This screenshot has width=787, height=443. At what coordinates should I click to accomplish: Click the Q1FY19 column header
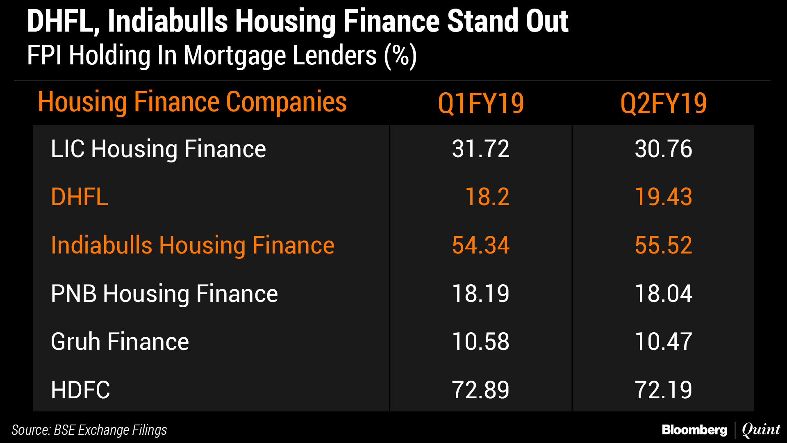481,103
